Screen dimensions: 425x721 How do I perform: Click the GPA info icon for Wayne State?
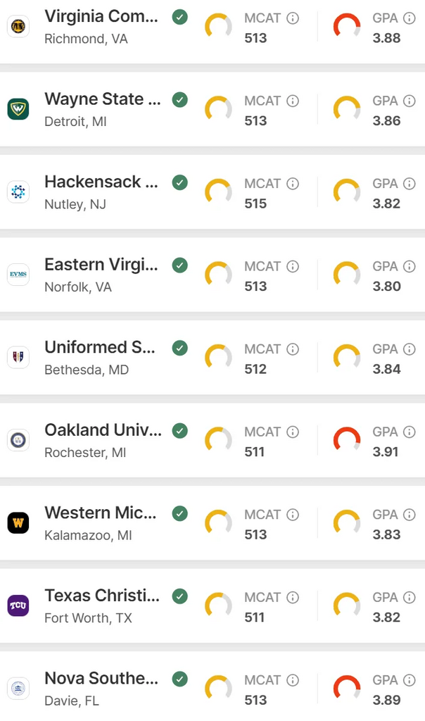click(410, 101)
